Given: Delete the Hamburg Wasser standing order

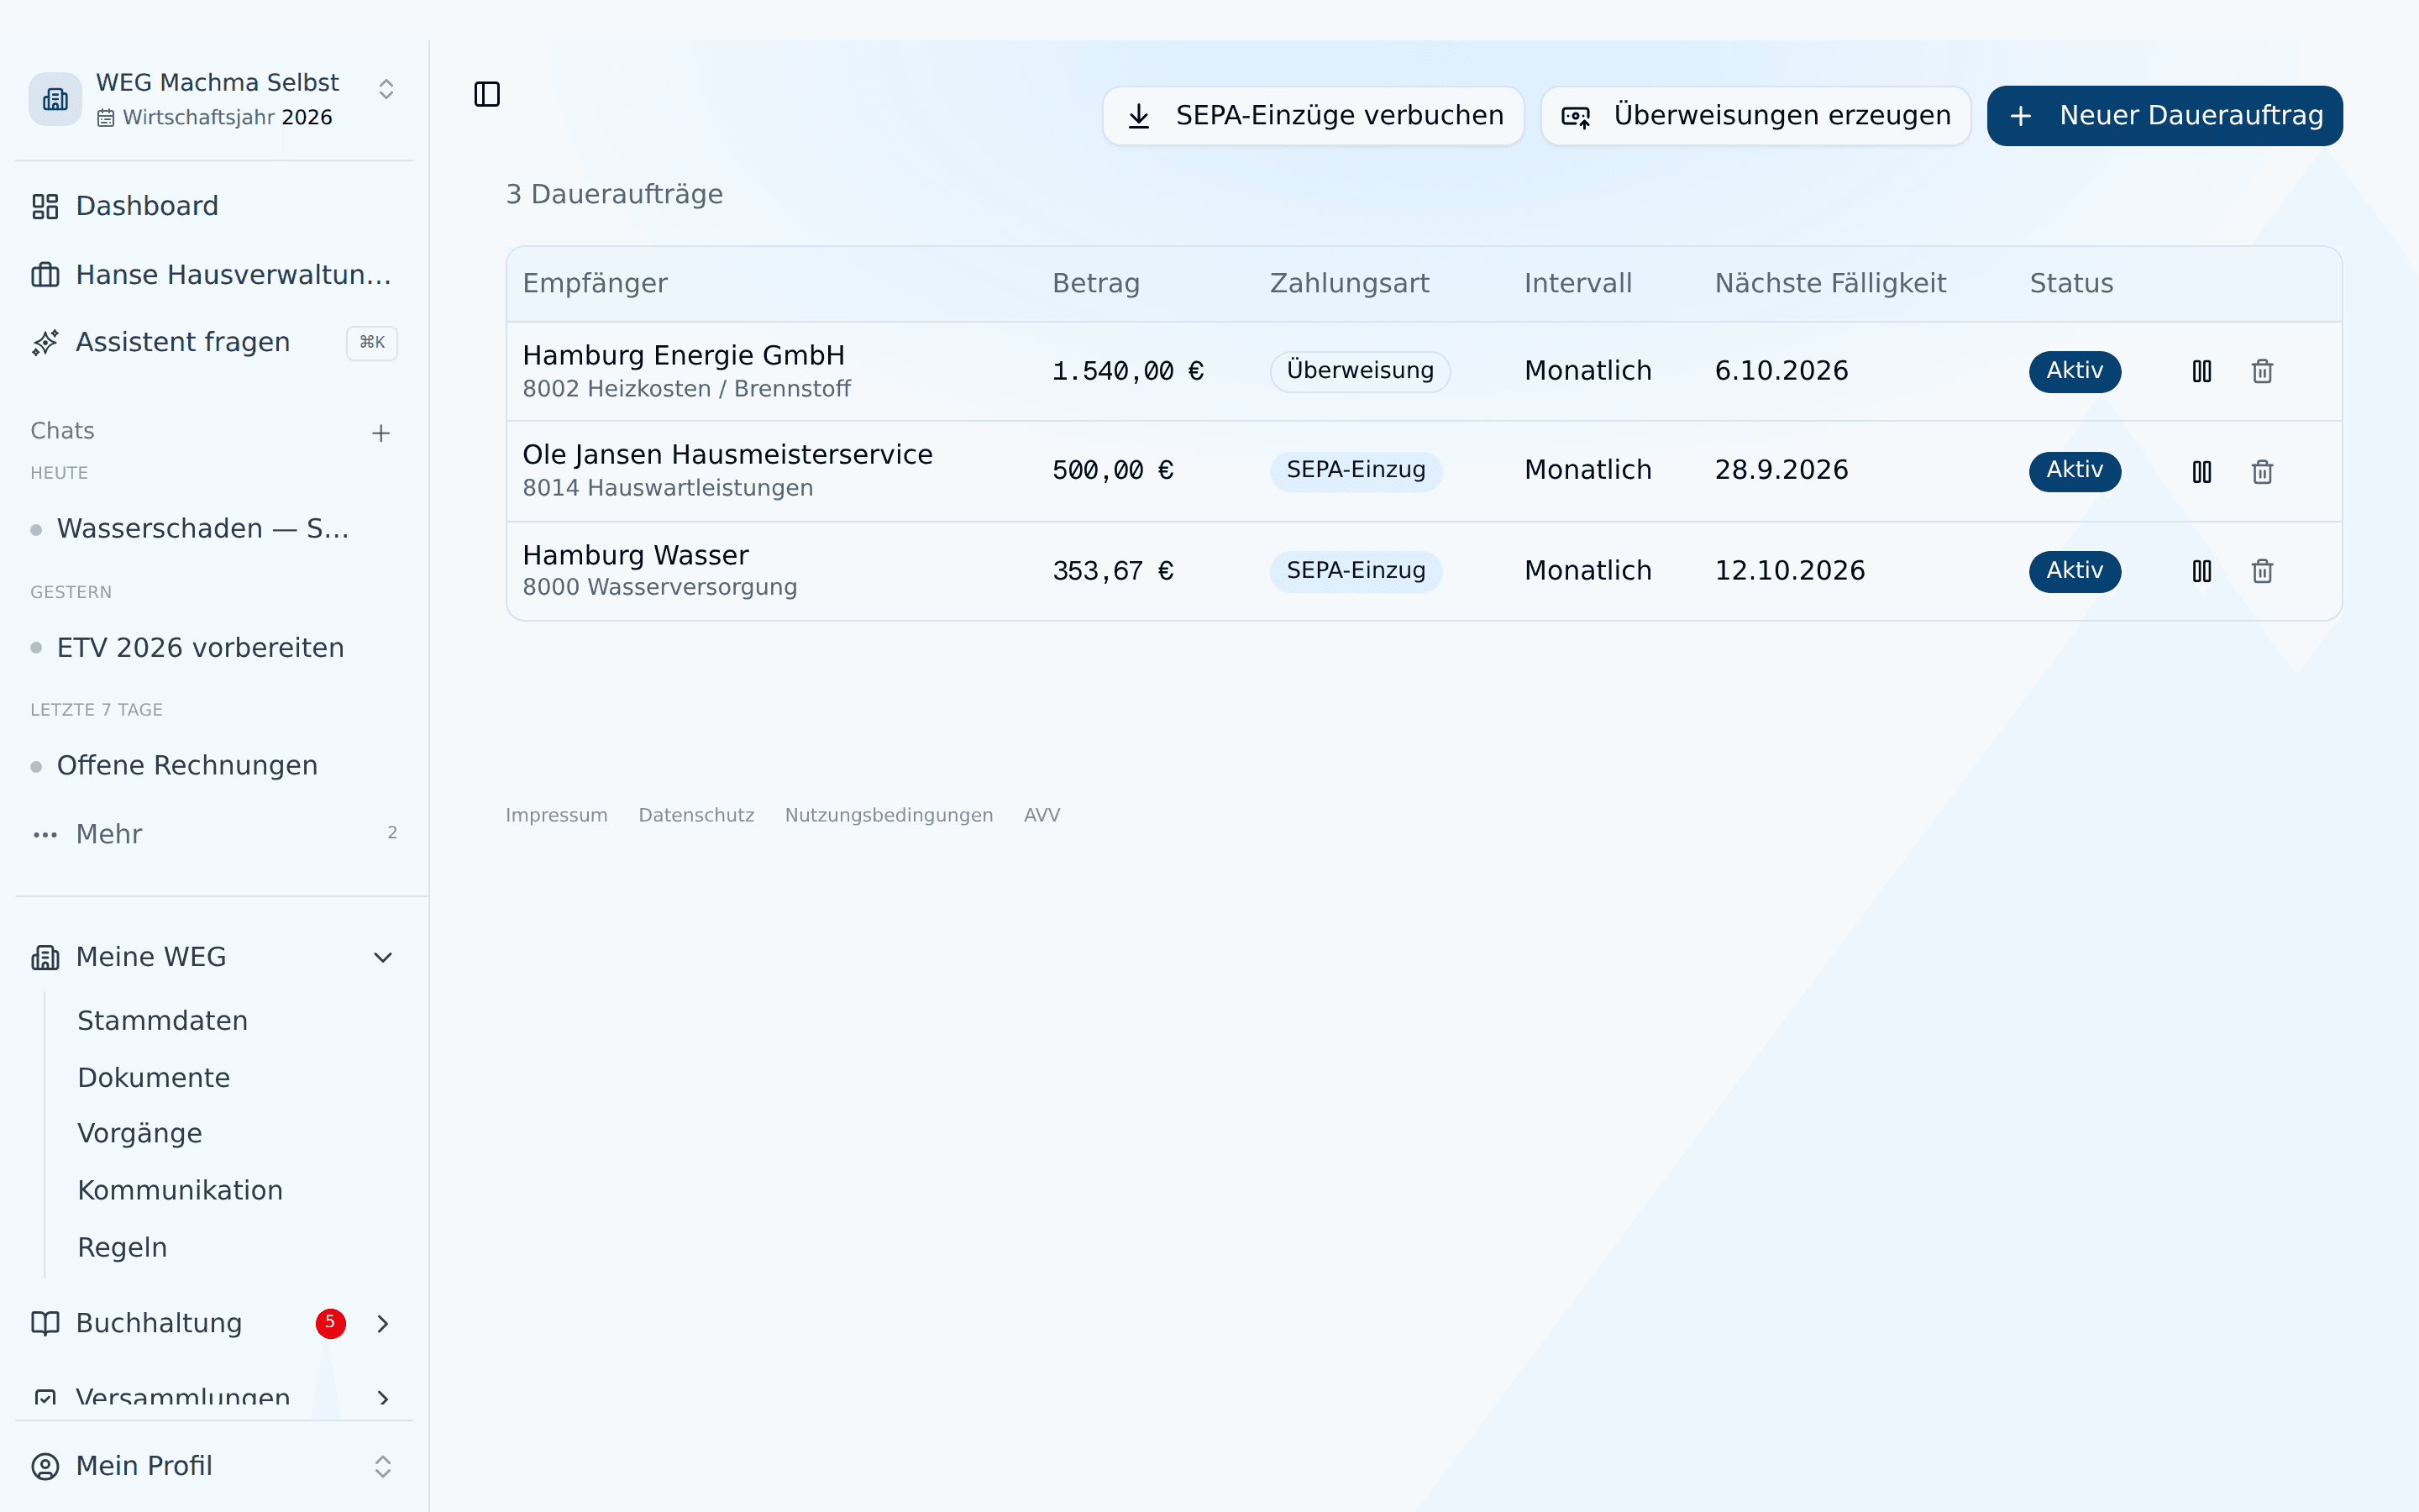Looking at the screenshot, I should [x=2262, y=571].
